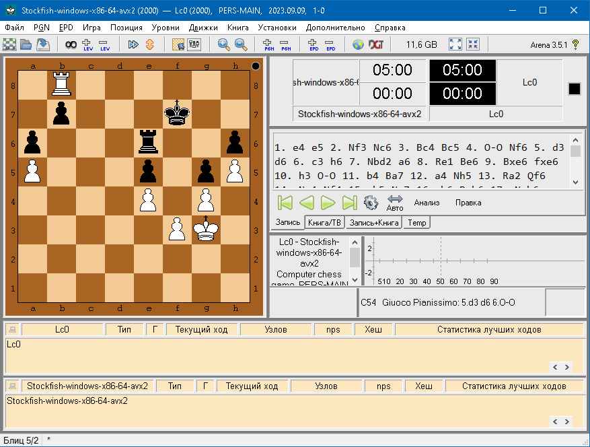Click the minus PGN toolbar icon
This screenshot has width=590, height=447.
(286, 44)
